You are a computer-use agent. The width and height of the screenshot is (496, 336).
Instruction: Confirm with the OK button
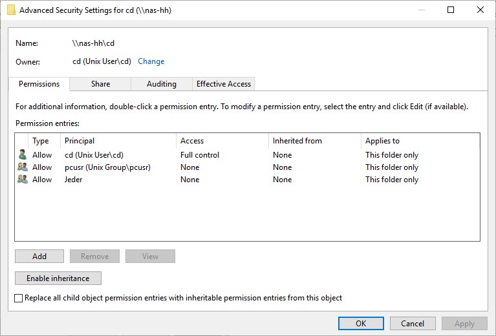(x=361, y=323)
